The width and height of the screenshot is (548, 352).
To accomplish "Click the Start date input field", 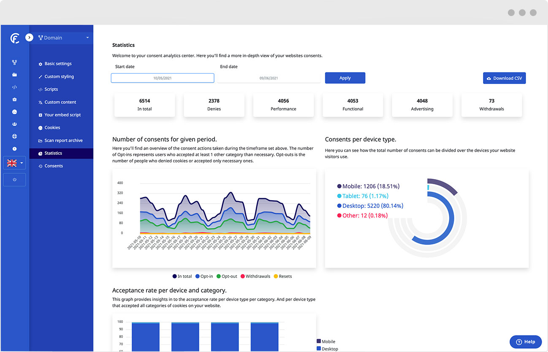I will [163, 78].
